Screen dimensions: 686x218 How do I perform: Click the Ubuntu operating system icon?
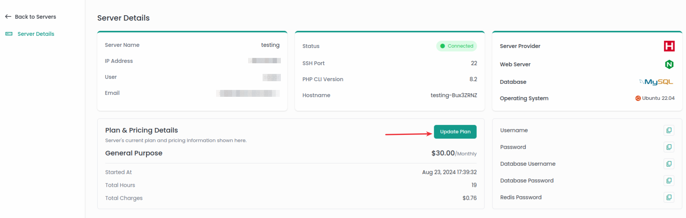638,98
